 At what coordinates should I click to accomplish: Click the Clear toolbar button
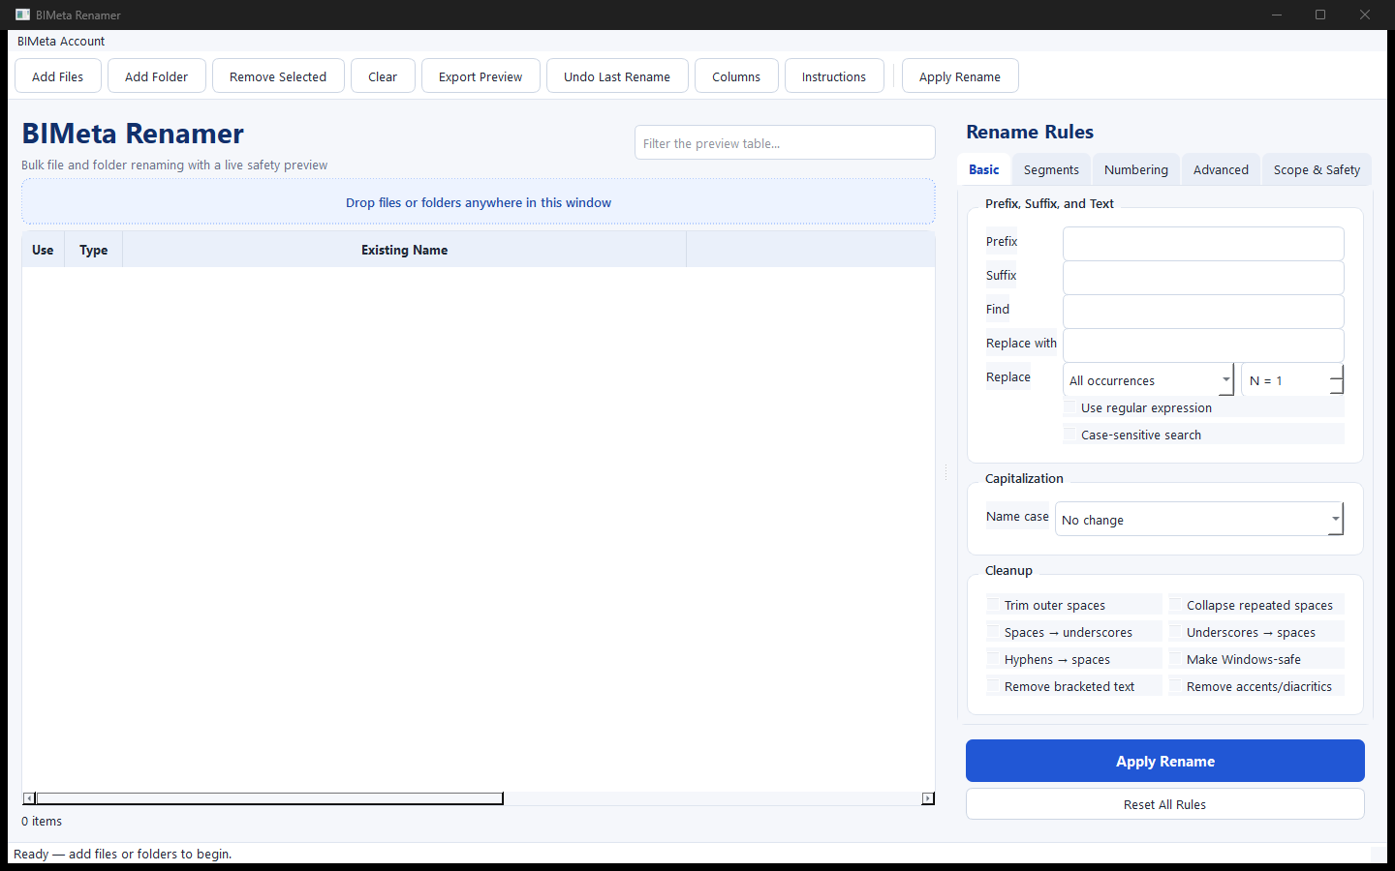383,76
